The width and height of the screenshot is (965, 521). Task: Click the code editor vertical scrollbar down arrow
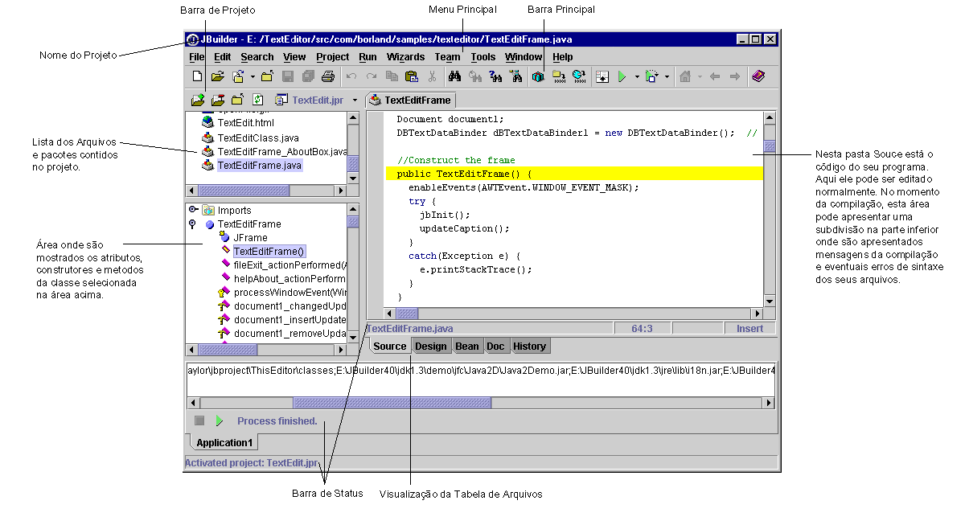point(769,302)
